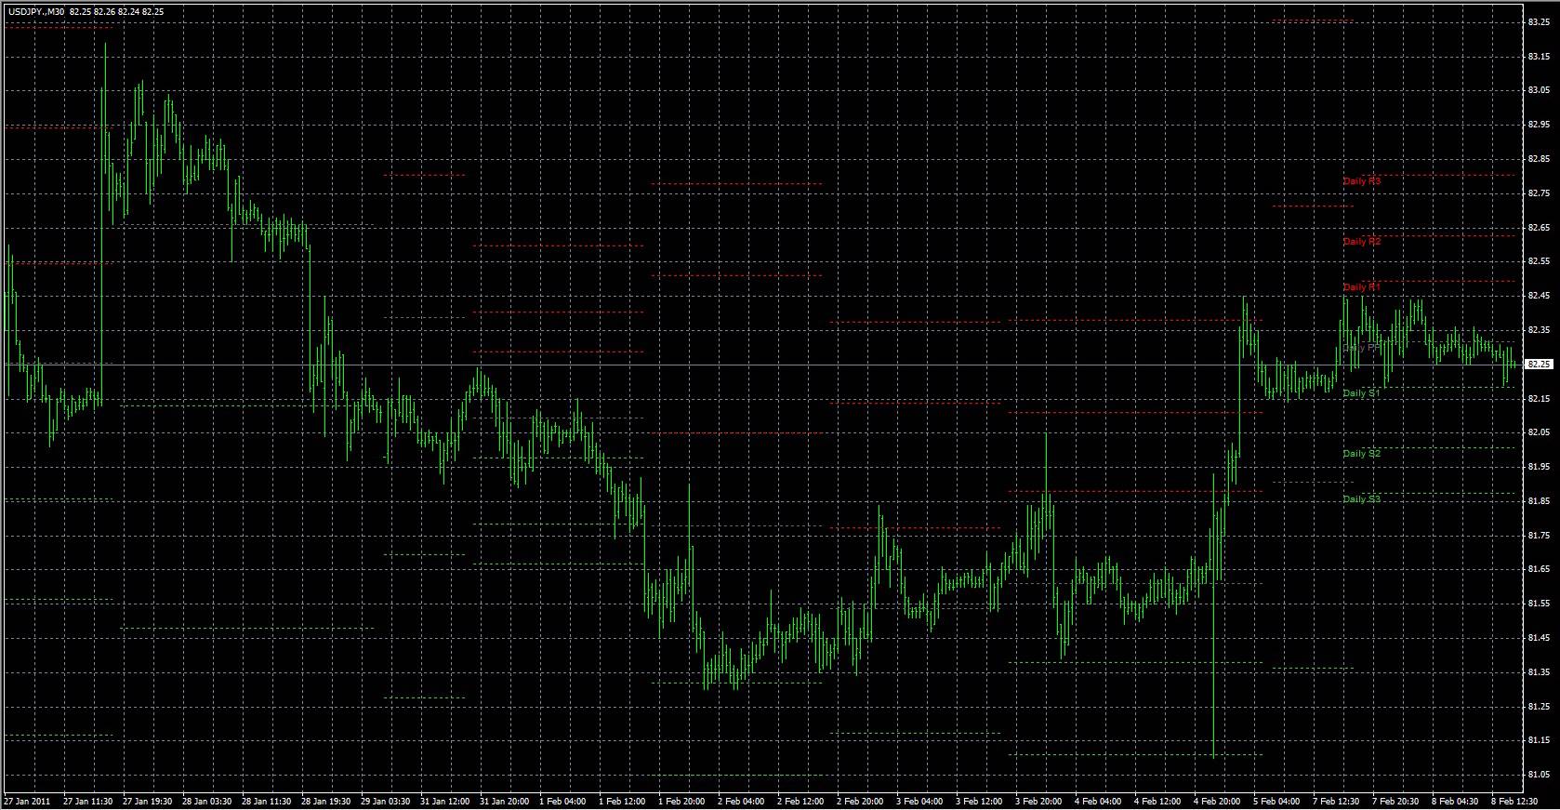This screenshot has height=810, width=1560.
Task: Click the 8 Feb 12:30 time label
Action: (x=1516, y=801)
